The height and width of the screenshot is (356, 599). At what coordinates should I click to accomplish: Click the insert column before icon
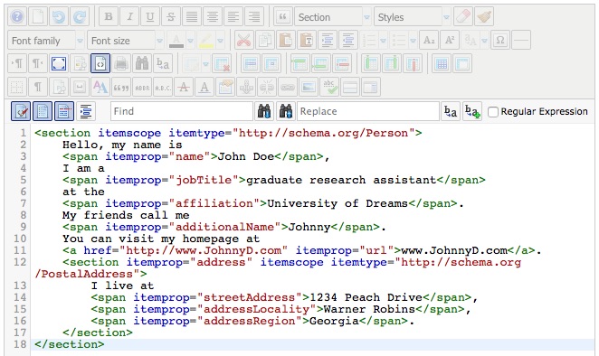pyautogui.click(x=371, y=64)
